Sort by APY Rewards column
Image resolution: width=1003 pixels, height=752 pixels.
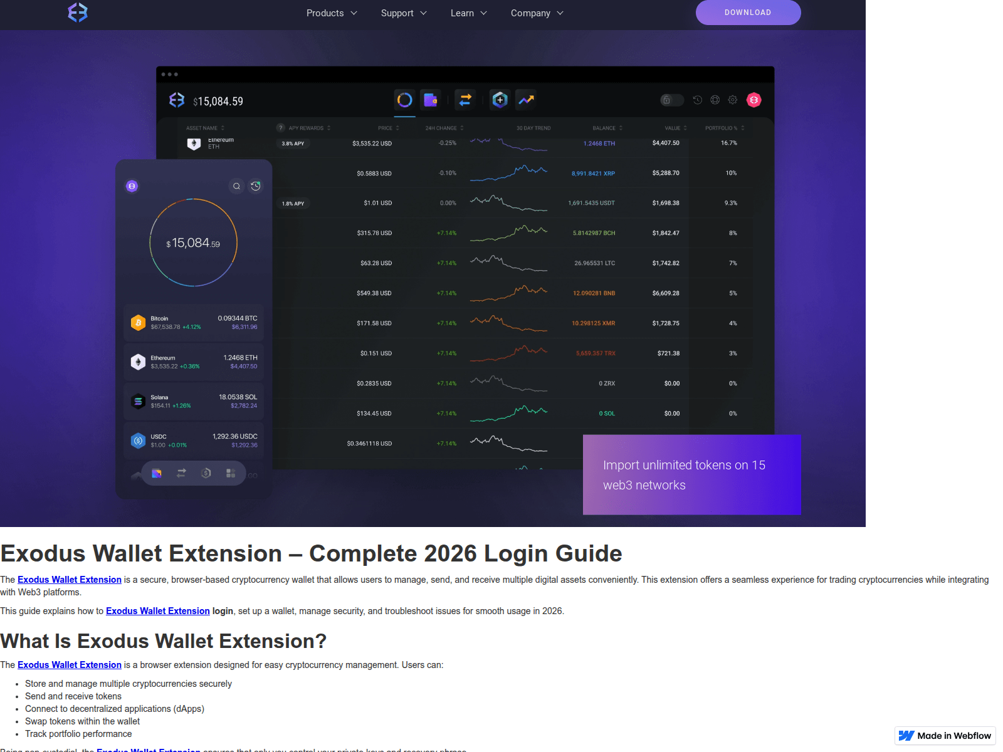[309, 128]
